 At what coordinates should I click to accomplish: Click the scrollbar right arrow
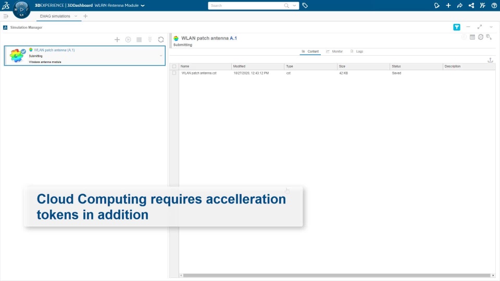pyautogui.click(x=493, y=275)
